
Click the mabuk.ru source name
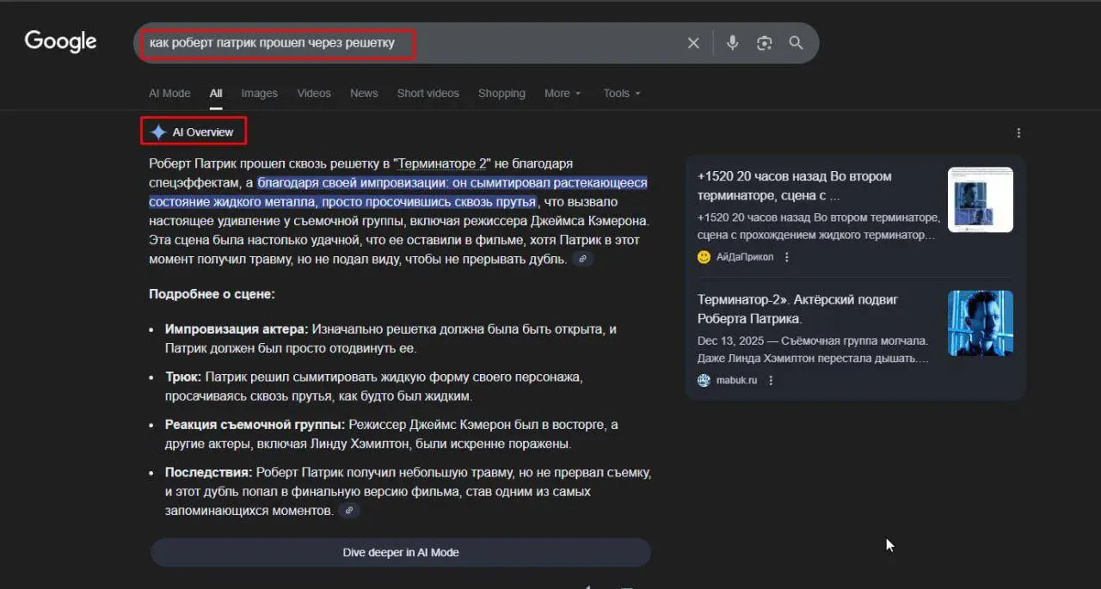point(736,380)
